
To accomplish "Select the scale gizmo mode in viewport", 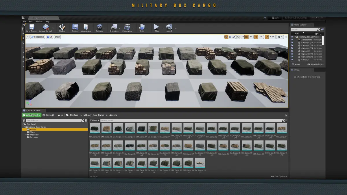I will tap(234, 37).
